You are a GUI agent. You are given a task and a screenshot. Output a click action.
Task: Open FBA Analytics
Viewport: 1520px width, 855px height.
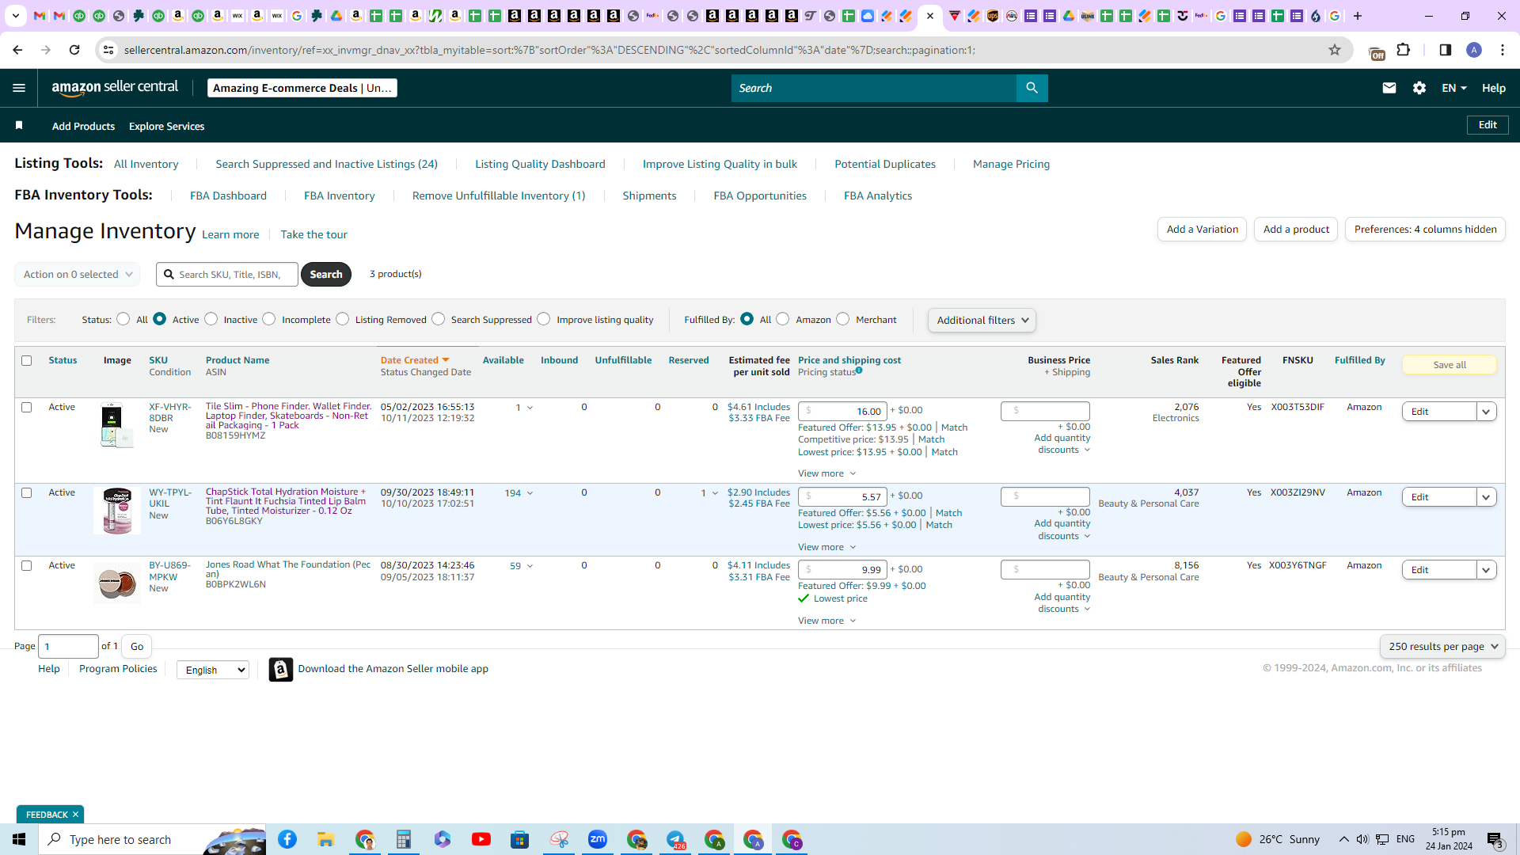(878, 196)
